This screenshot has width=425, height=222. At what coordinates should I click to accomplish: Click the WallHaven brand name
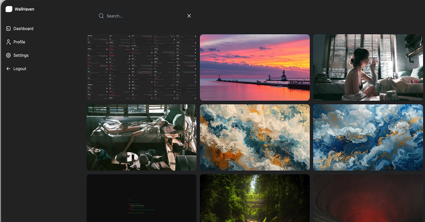24,9
